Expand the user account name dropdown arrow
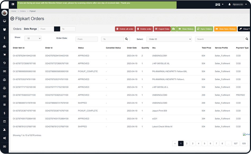251x154 pixels. pos(246,4)
